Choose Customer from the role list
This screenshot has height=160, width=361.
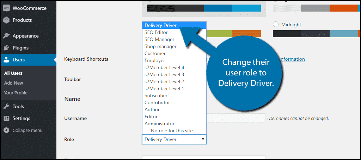174,53
